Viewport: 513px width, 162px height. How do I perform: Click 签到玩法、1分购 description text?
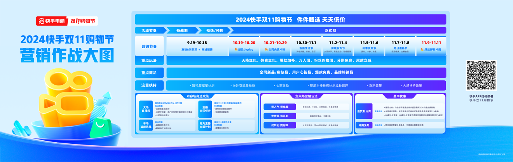pos(320,107)
